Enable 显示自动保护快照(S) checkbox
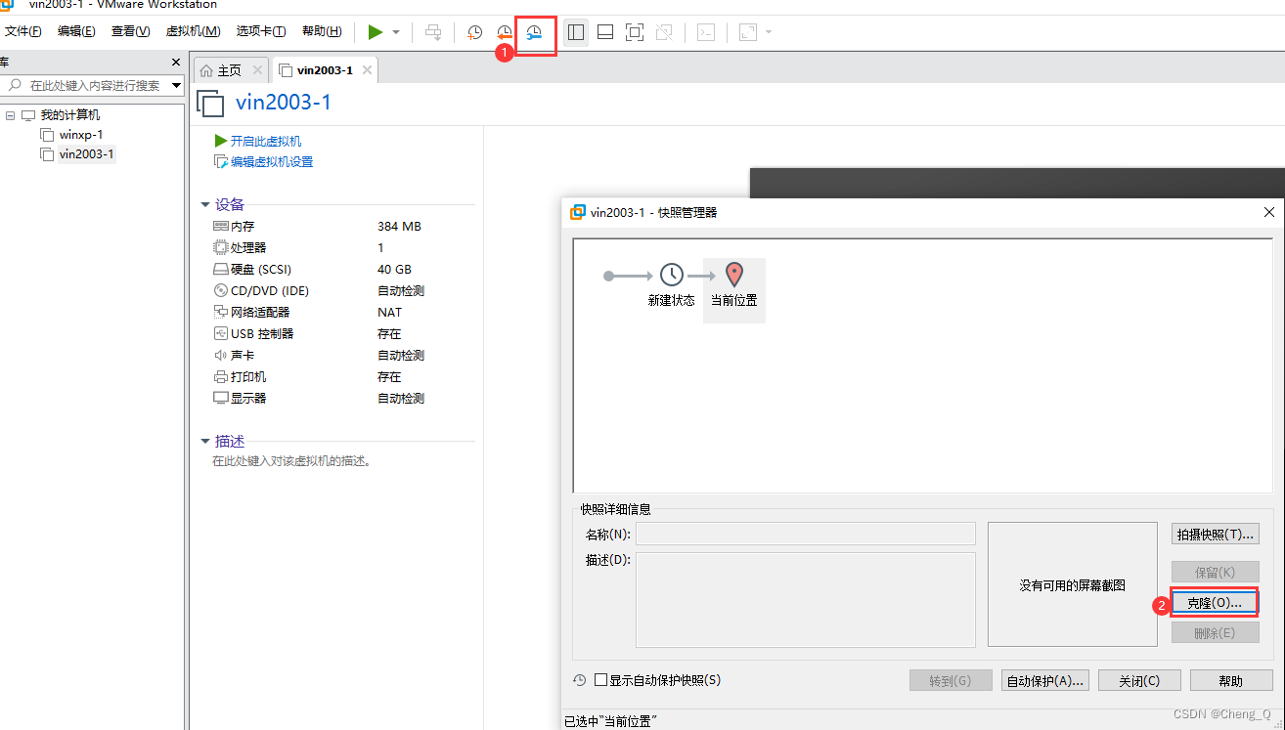The width and height of the screenshot is (1285, 730). [x=600, y=680]
